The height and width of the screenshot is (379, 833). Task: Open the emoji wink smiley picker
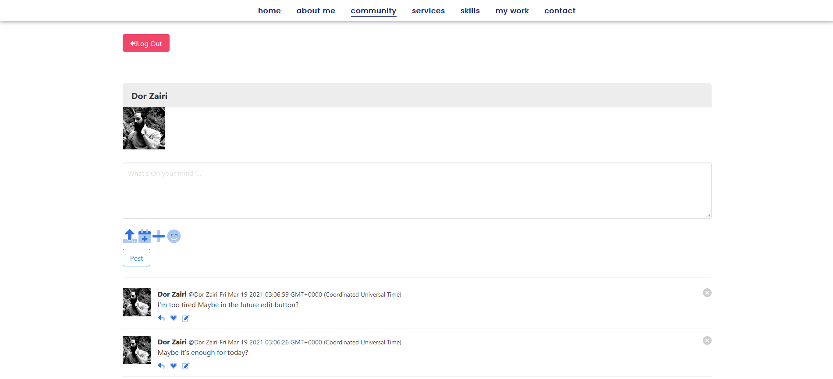click(x=174, y=236)
